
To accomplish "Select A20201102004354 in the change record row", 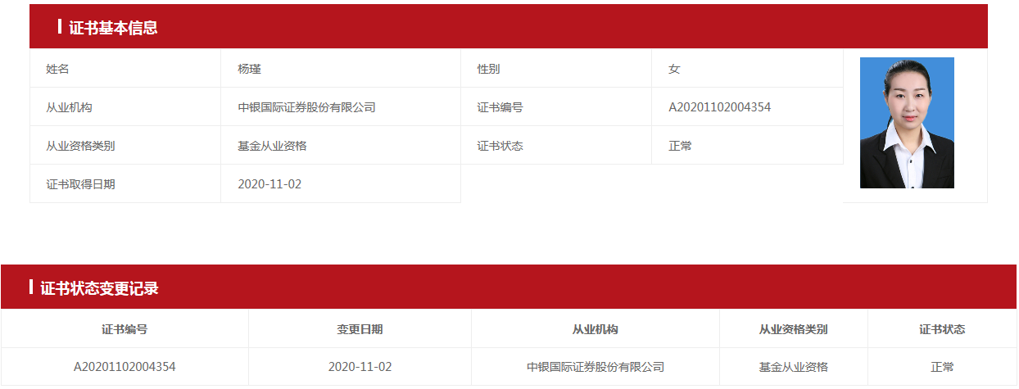I will (x=125, y=367).
